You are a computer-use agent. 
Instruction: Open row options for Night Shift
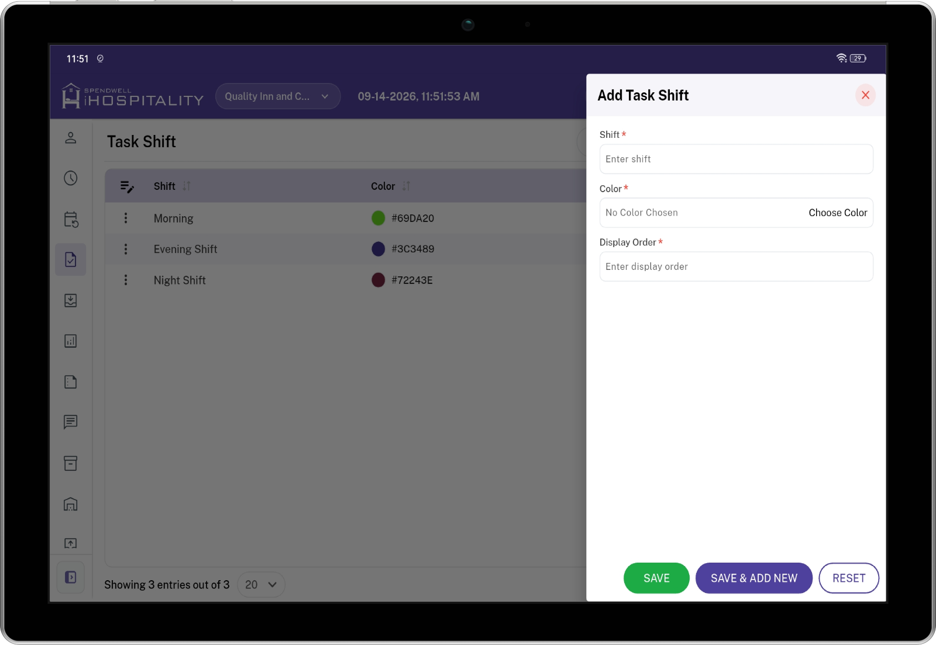click(x=126, y=280)
